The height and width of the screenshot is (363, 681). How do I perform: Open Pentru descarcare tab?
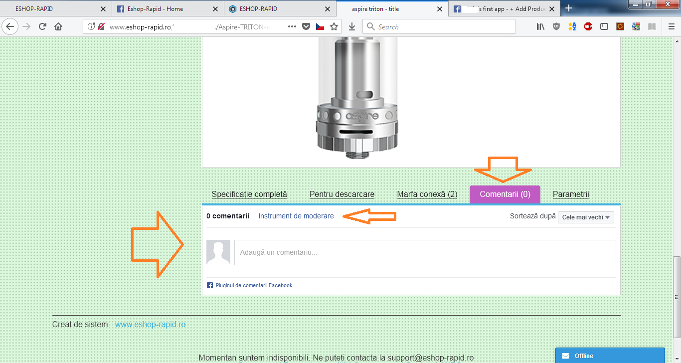[342, 194]
